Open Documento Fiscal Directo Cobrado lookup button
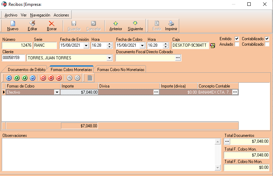Screen dimensions: 273x176 tap(177, 58)
